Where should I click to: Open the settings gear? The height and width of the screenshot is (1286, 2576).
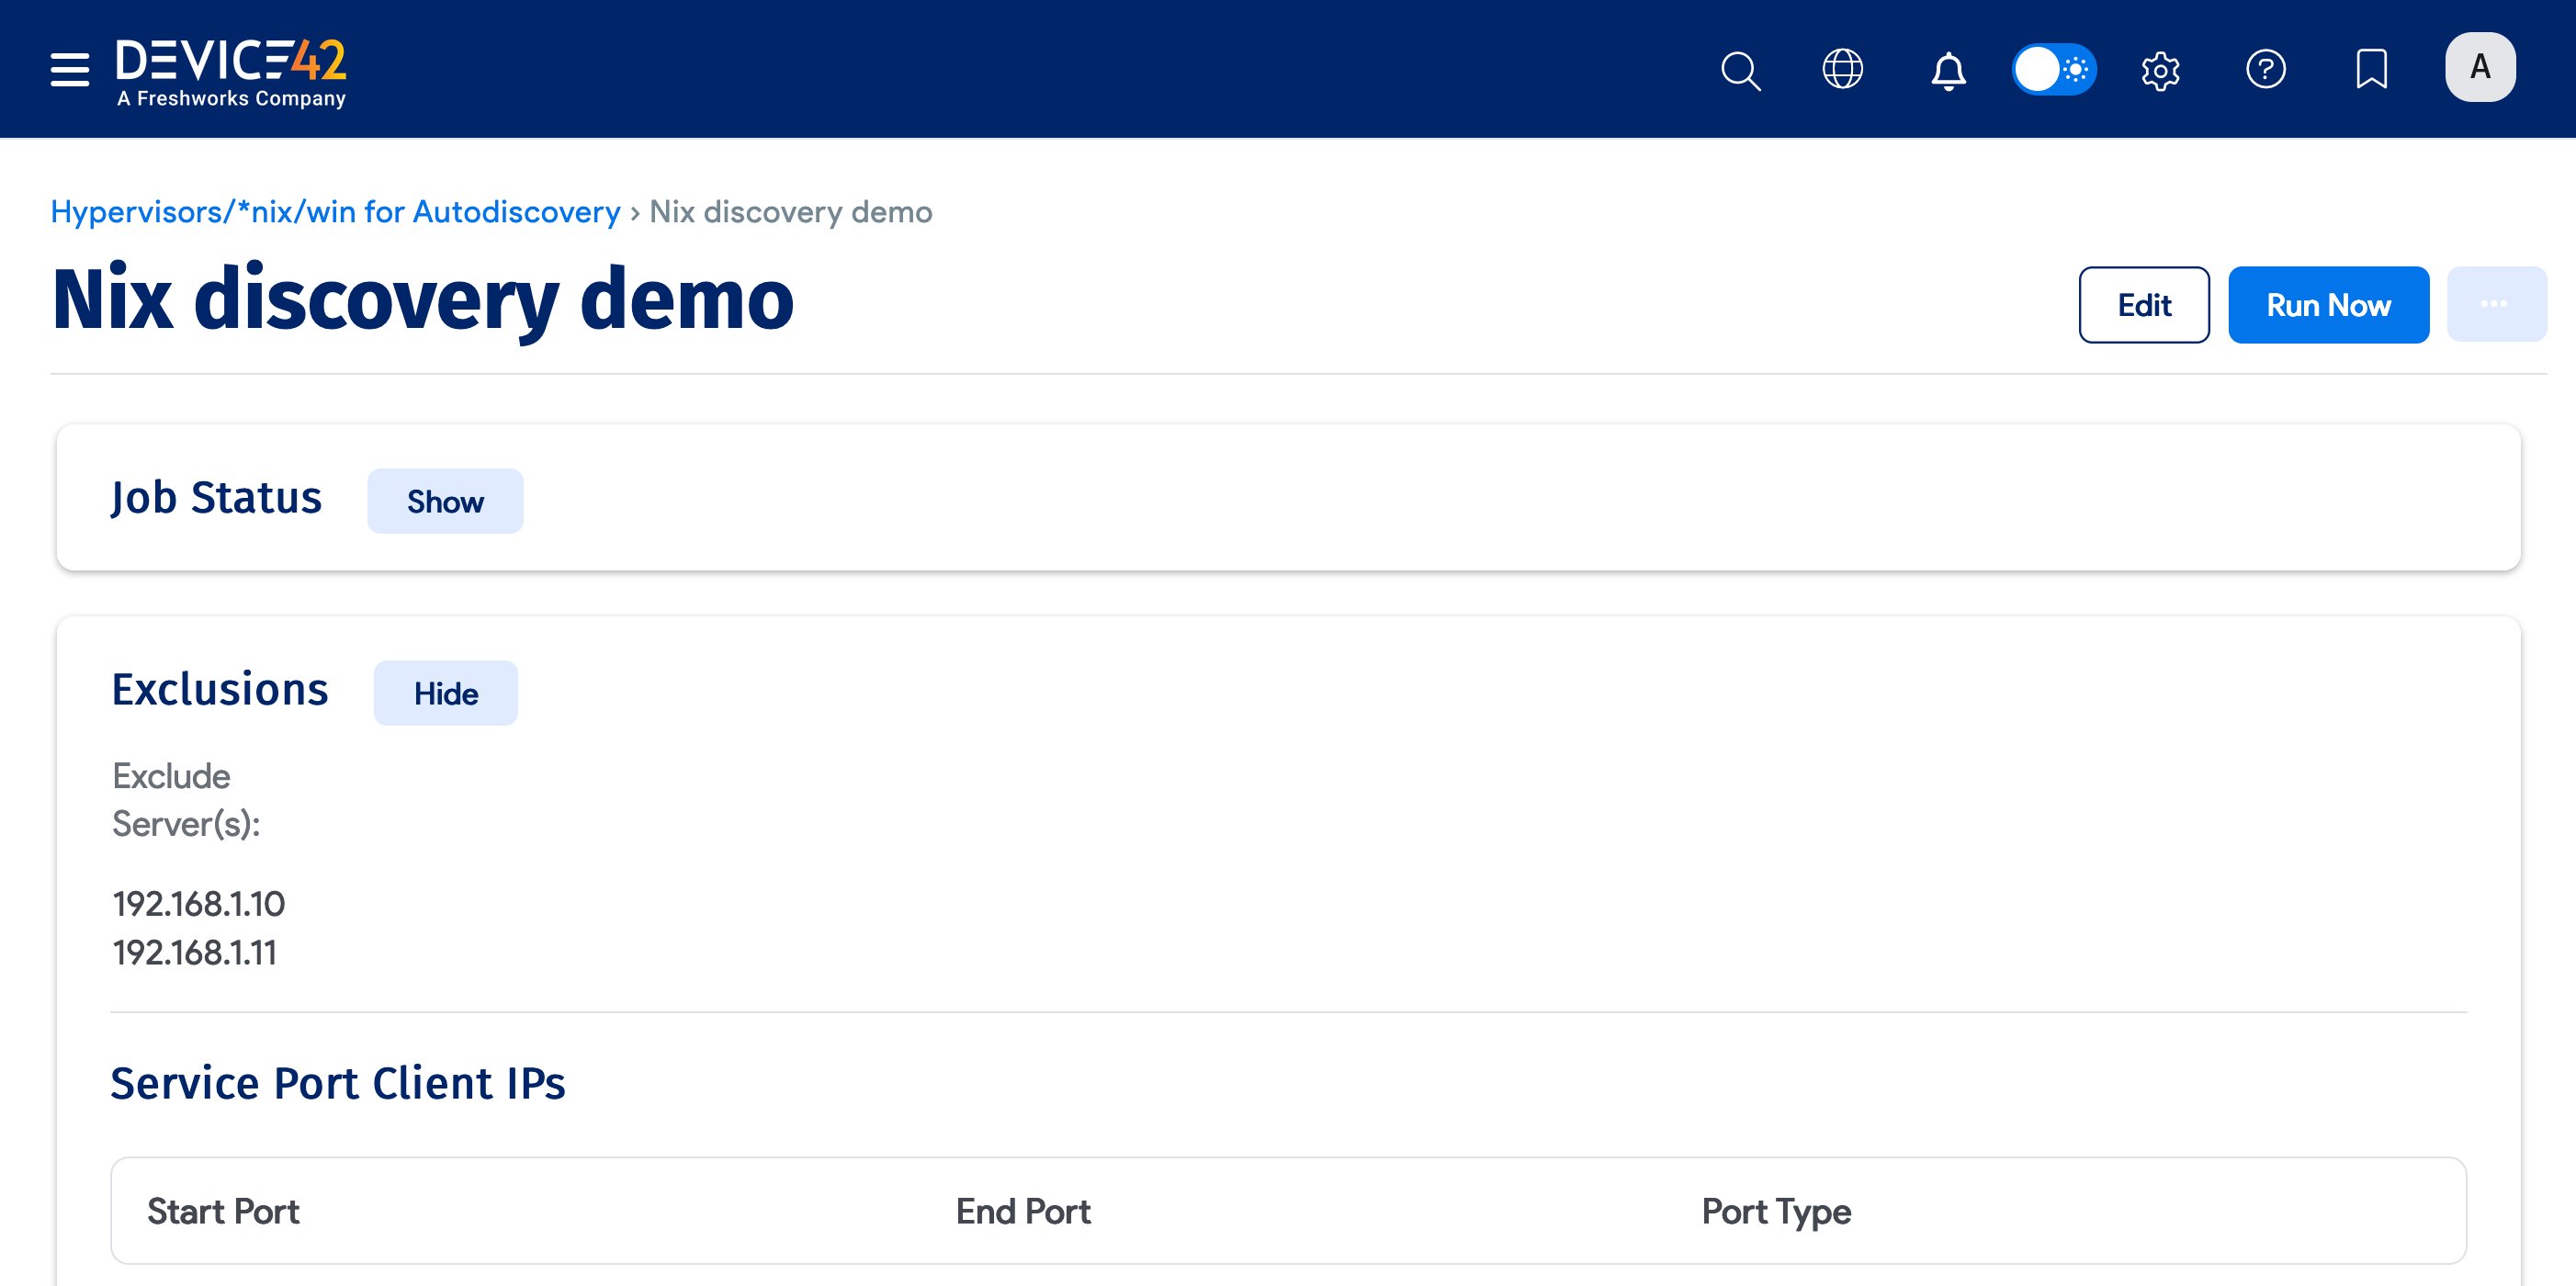(x=2160, y=70)
